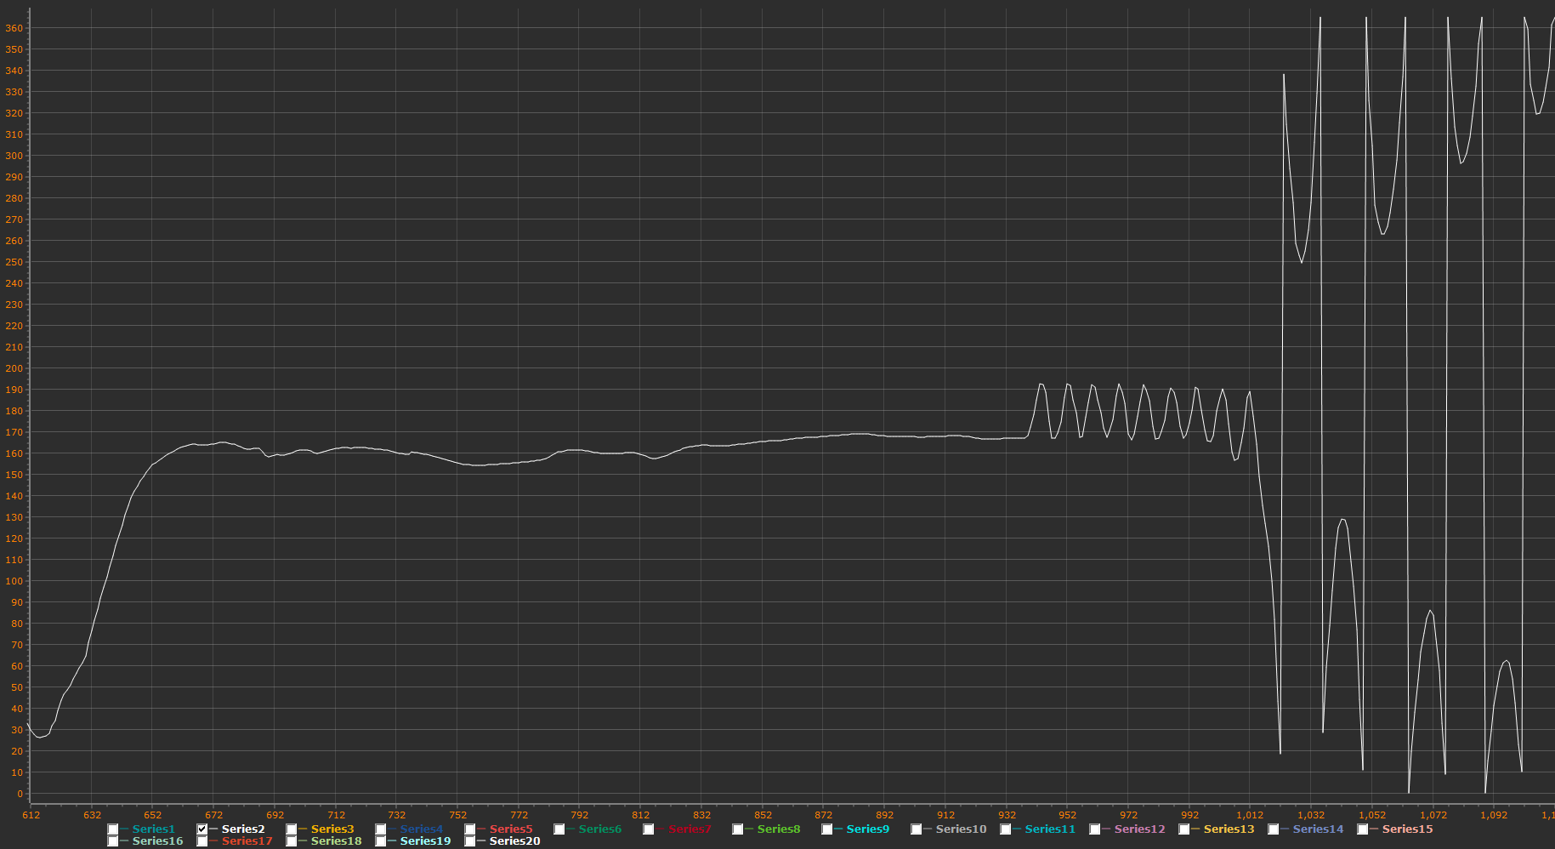This screenshot has width=1555, height=849.
Task: Click the 1,092 label on the horizontal axis
Action: tap(1494, 815)
